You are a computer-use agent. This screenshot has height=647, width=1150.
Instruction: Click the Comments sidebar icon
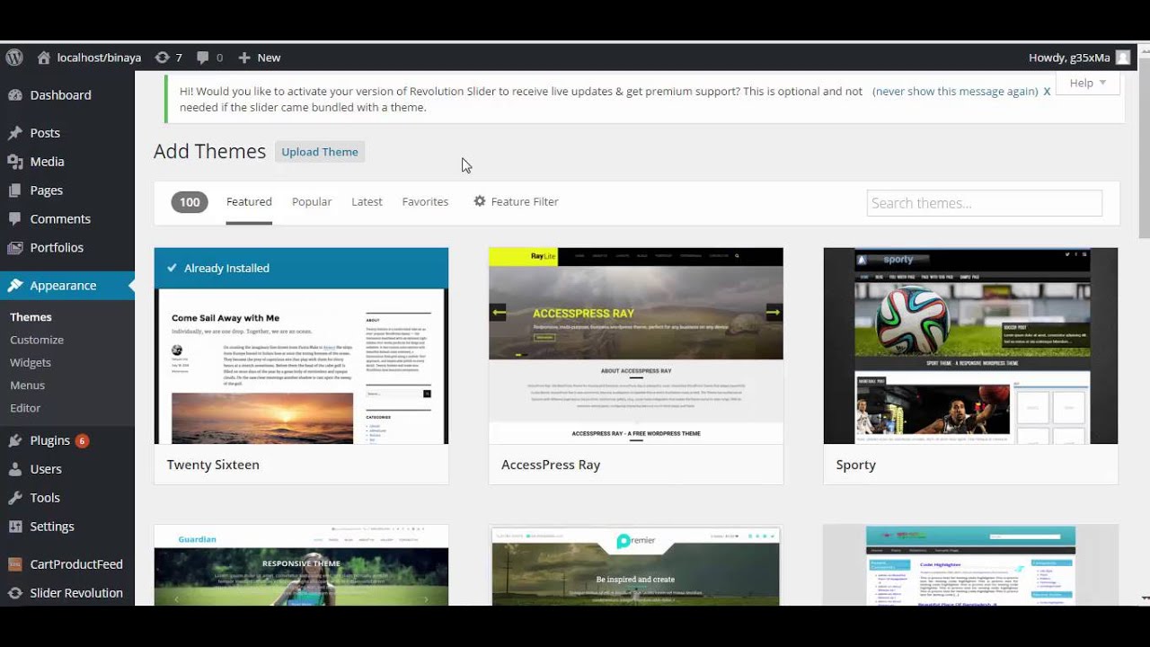(x=14, y=219)
